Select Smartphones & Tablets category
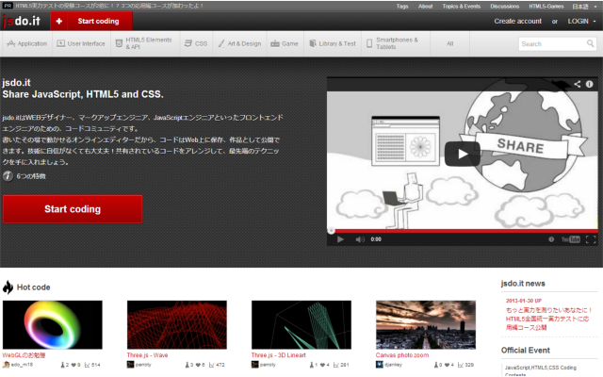The height and width of the screenshot is (377, 603). tap(396, 44)
